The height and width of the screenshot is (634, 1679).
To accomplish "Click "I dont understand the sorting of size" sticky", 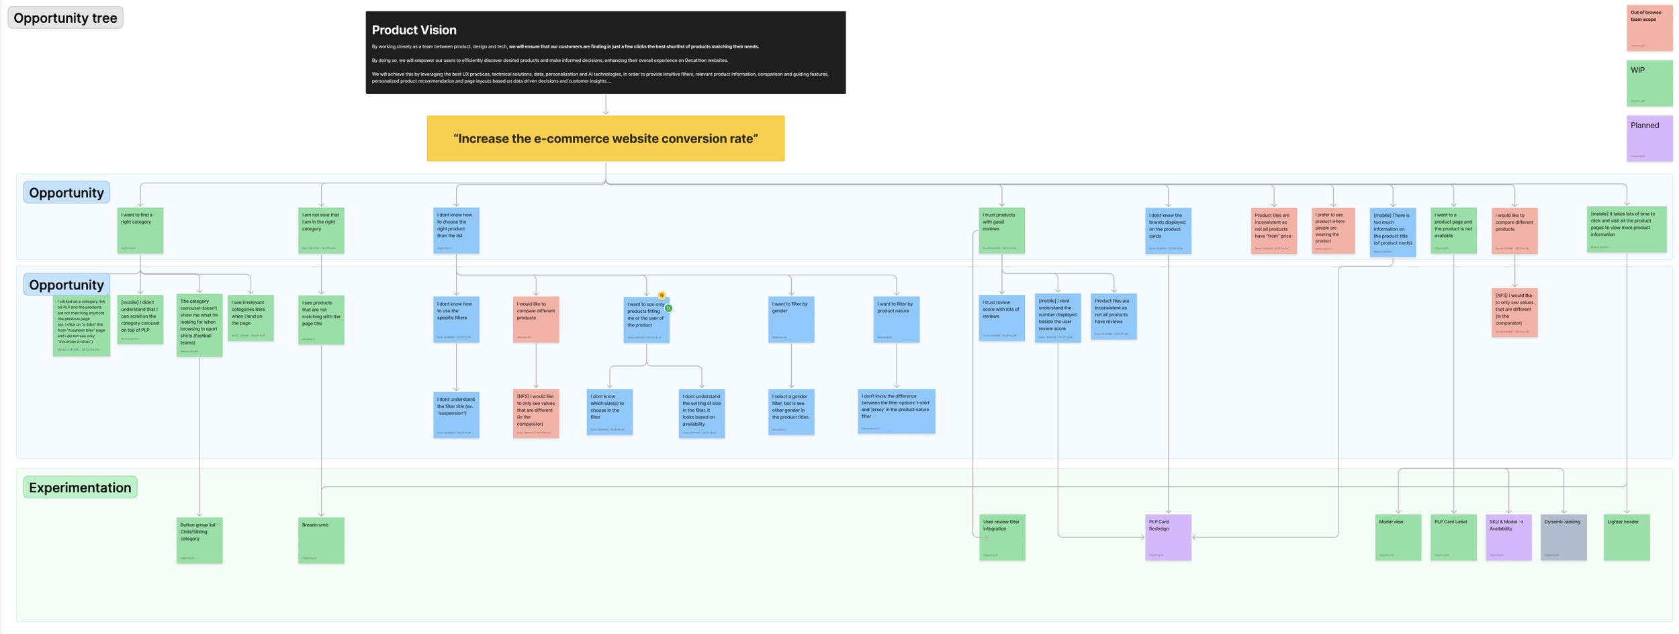I will click(701, 413).
